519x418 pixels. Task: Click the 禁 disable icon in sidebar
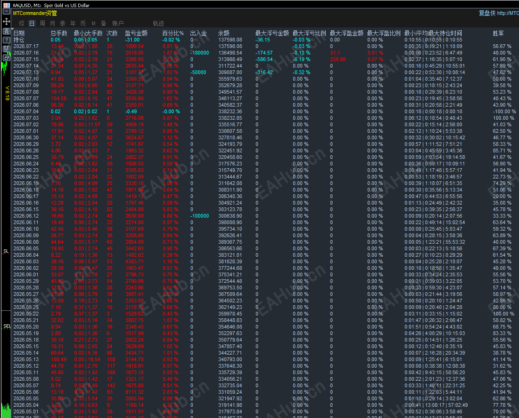pyautogui.click(x=7, y=49)
